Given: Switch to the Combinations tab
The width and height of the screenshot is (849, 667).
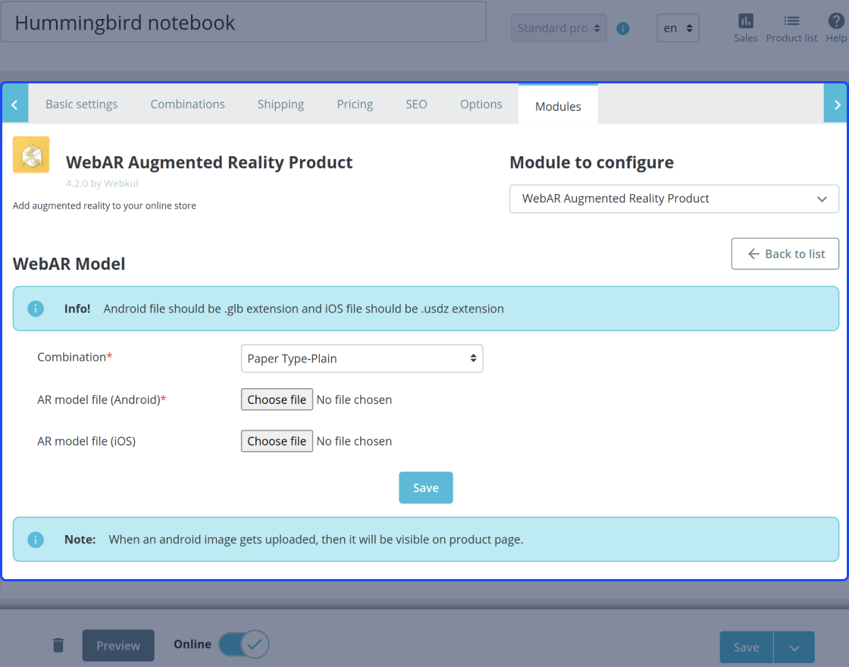Looking at the screenshot, I should point(187,104).
